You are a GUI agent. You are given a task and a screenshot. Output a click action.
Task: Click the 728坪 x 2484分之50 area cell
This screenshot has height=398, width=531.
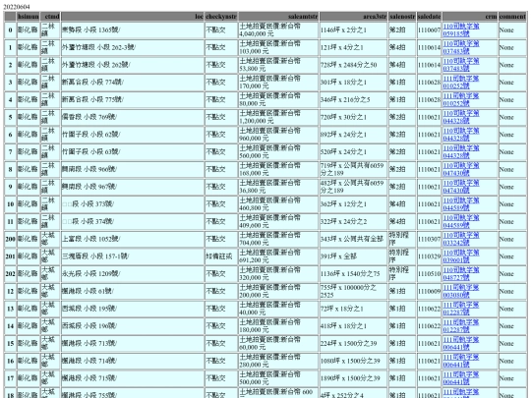[353, 65]
